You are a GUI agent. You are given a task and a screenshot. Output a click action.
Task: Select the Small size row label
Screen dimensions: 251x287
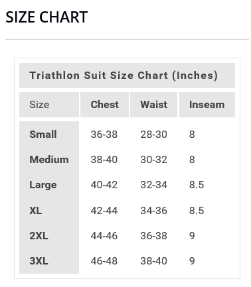[x=43, y=134]
